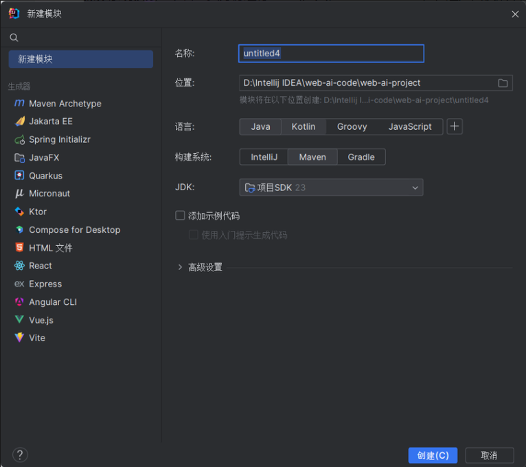526x467 pixels.
Task: Click the Spring Initializr icon
Action: [20, 139]
